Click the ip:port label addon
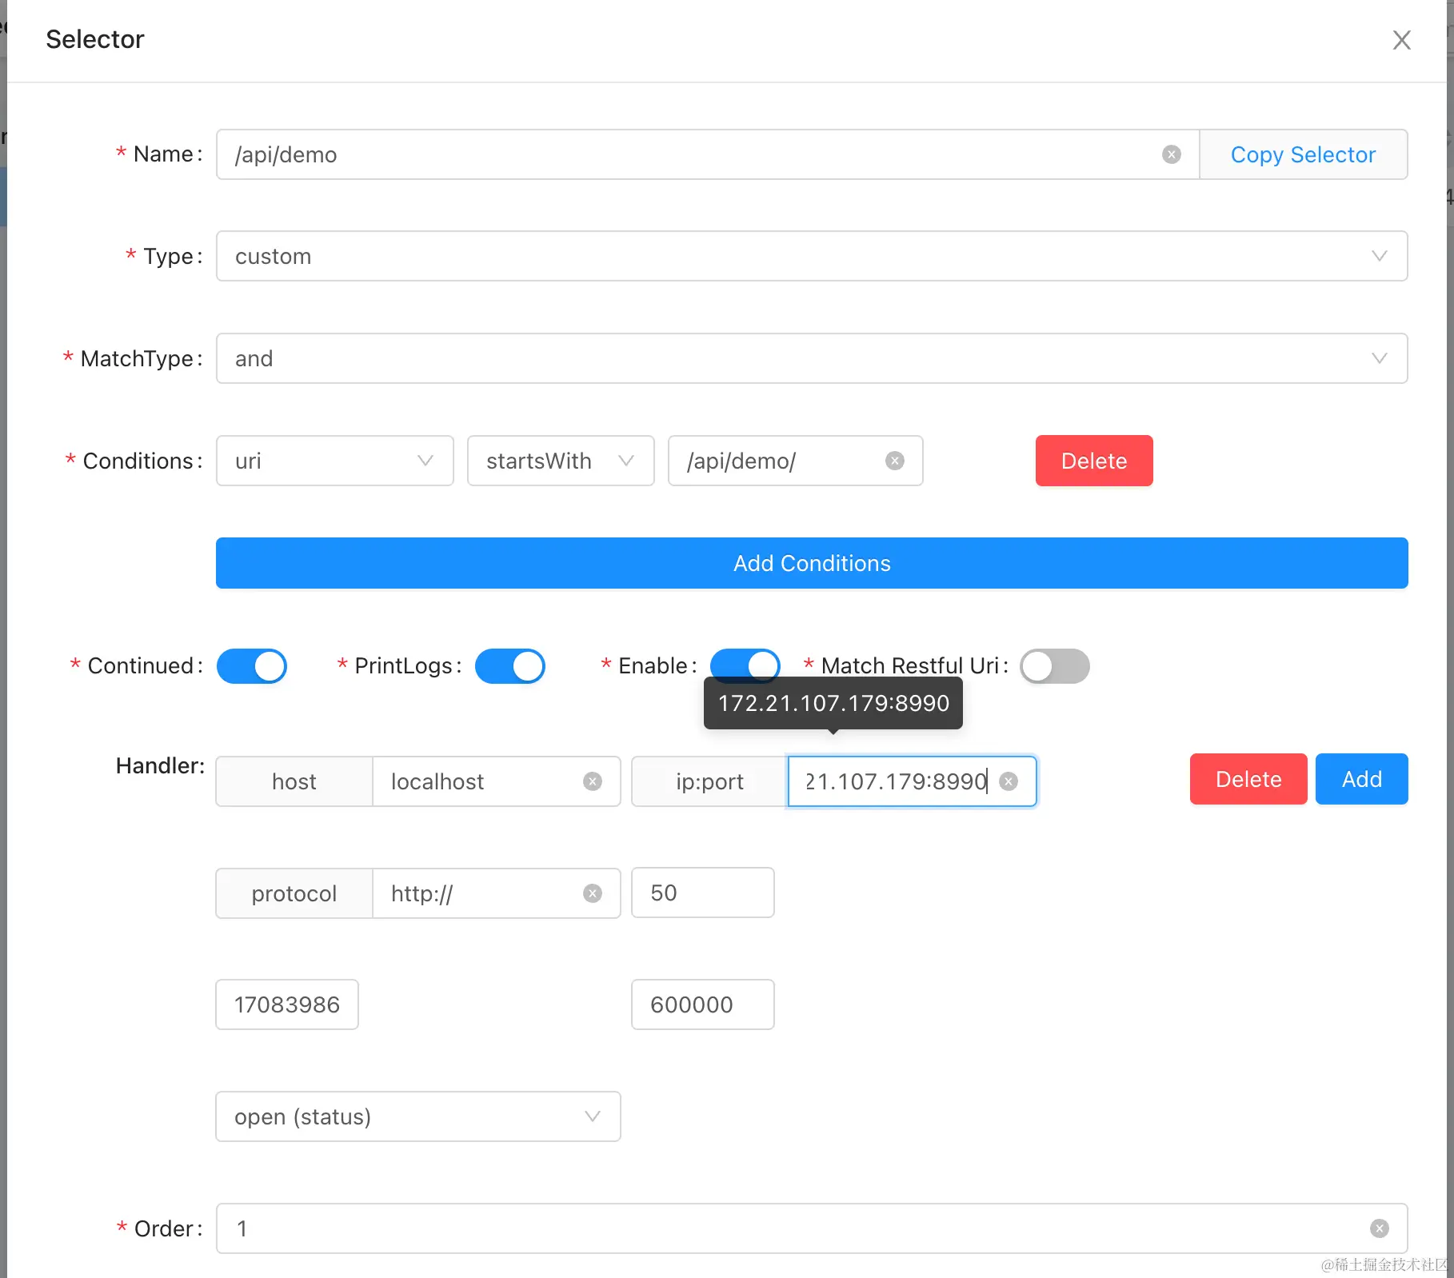This screenshot has height=1278, width=1454. (x=709, y=781)
